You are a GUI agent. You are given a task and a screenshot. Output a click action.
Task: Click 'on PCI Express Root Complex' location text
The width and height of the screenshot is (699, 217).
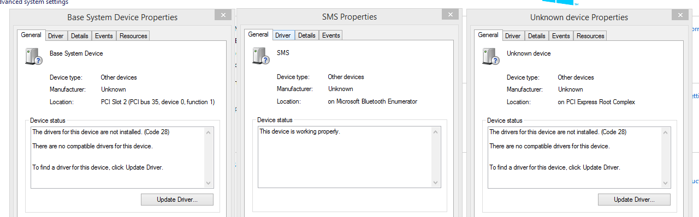[596, 102]
